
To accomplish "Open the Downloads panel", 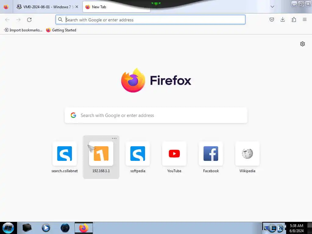I will point(282,19).
